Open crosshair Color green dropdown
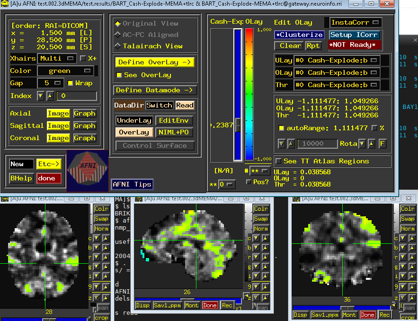The height and width of the screenshot is (321, 418). 68,71
